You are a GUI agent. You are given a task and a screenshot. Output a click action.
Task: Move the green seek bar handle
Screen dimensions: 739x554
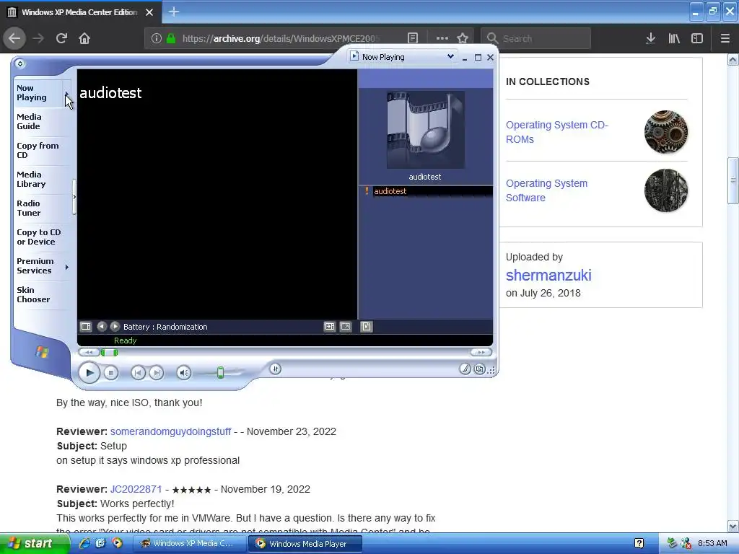coord(110,352)
